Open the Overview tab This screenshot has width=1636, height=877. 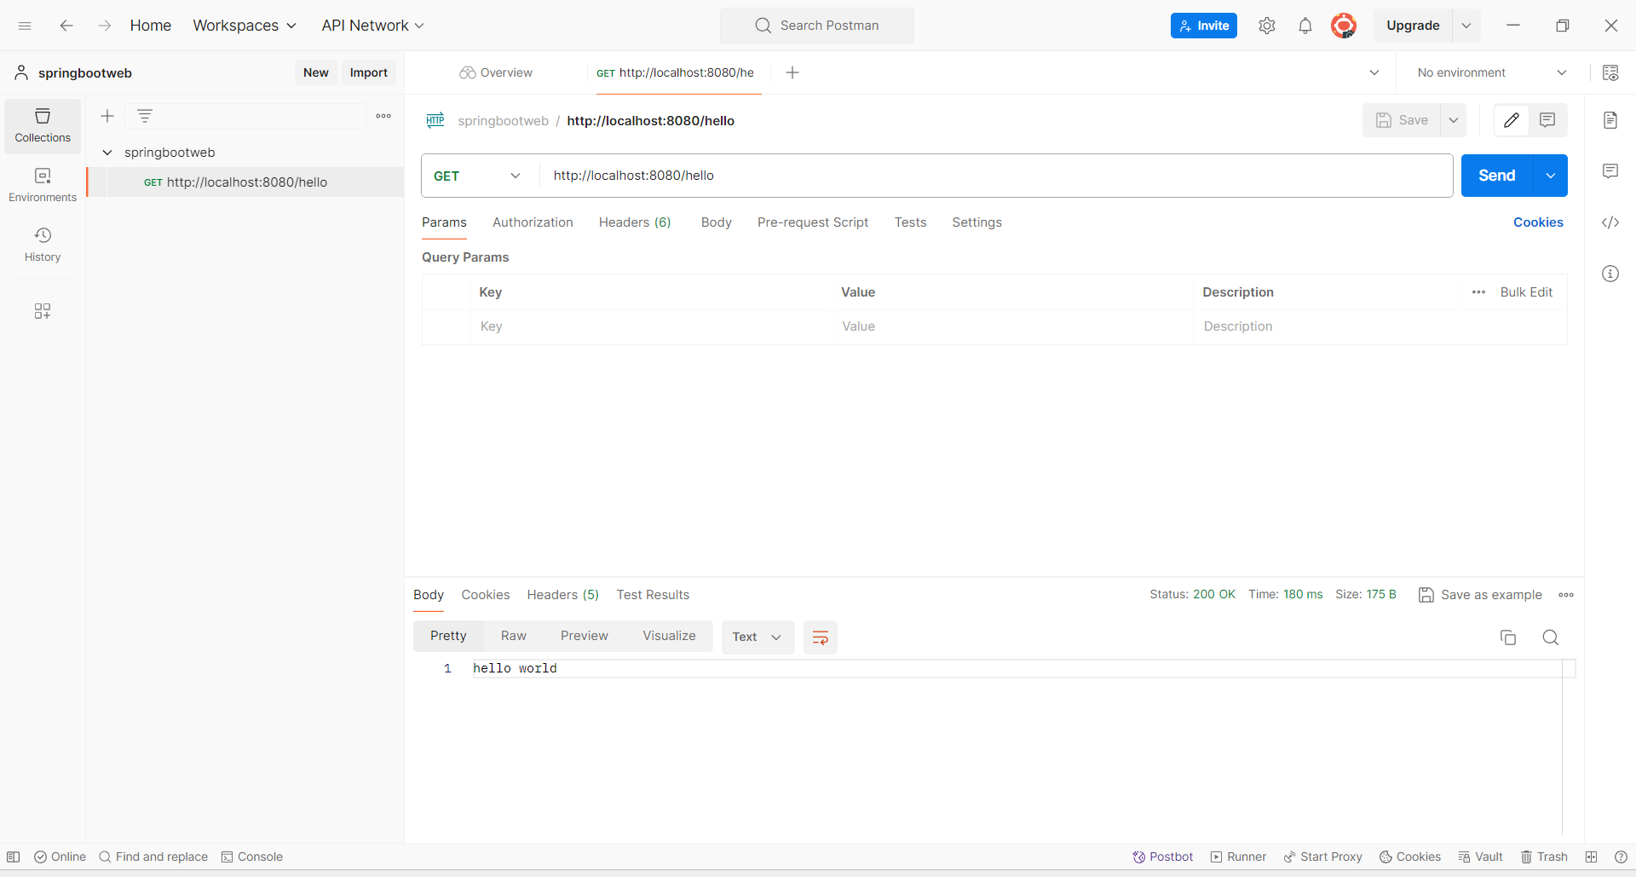pyautogui.click(x=496, y=72)
